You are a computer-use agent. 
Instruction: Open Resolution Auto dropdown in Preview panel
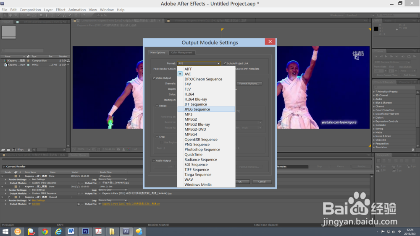pos(408,71)
